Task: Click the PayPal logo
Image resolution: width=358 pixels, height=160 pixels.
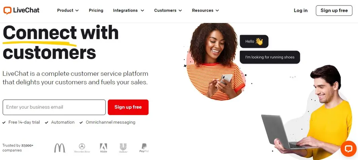Action: pos(144,148)
